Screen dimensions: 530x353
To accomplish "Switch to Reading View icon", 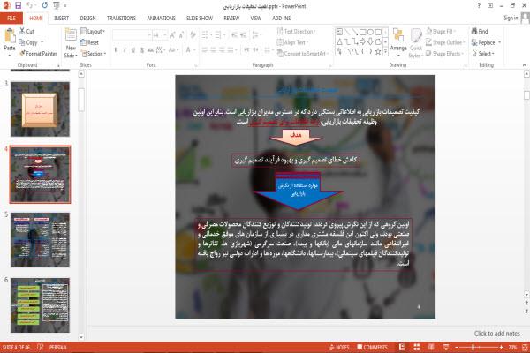I will (x=431, y=347).
